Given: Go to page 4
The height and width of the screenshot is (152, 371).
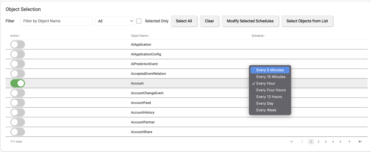Looking at the screenshot, I should coord(333,142).
